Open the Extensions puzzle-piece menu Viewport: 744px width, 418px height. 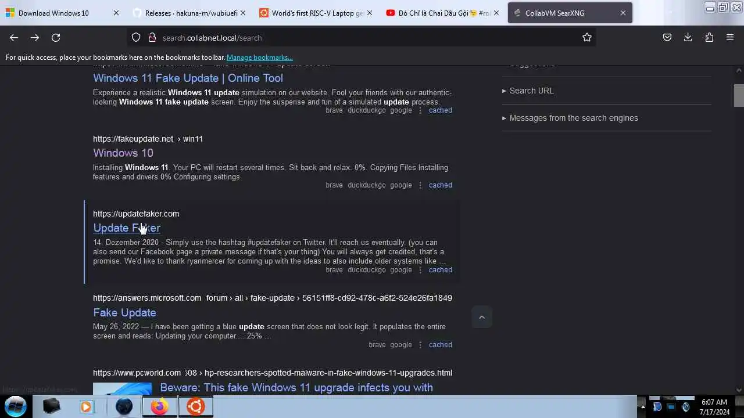pos(709,38)
